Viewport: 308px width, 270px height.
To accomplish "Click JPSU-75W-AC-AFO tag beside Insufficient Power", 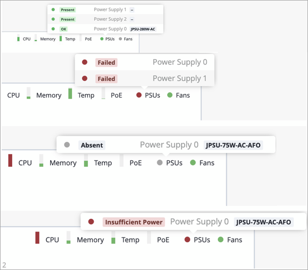I will click(264, 222).
